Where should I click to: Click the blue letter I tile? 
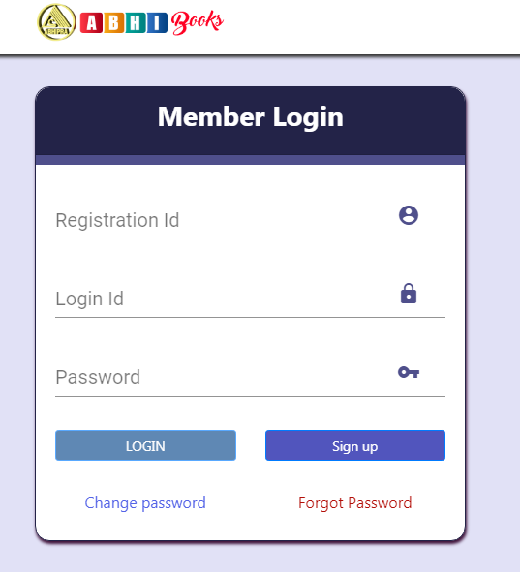[157, 23]
